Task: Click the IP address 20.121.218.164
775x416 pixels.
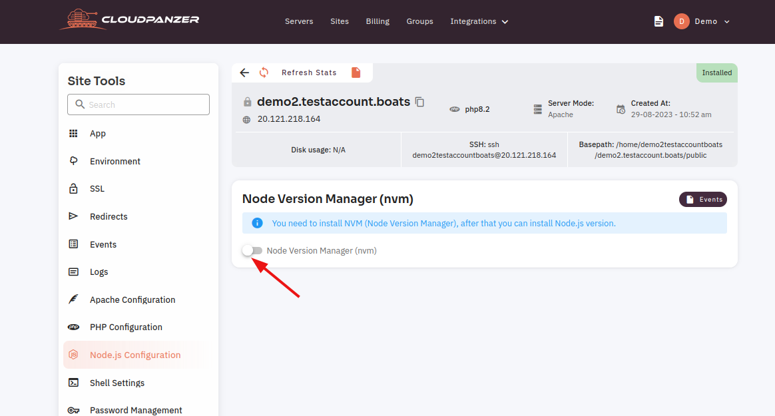Action: [289, 119]
